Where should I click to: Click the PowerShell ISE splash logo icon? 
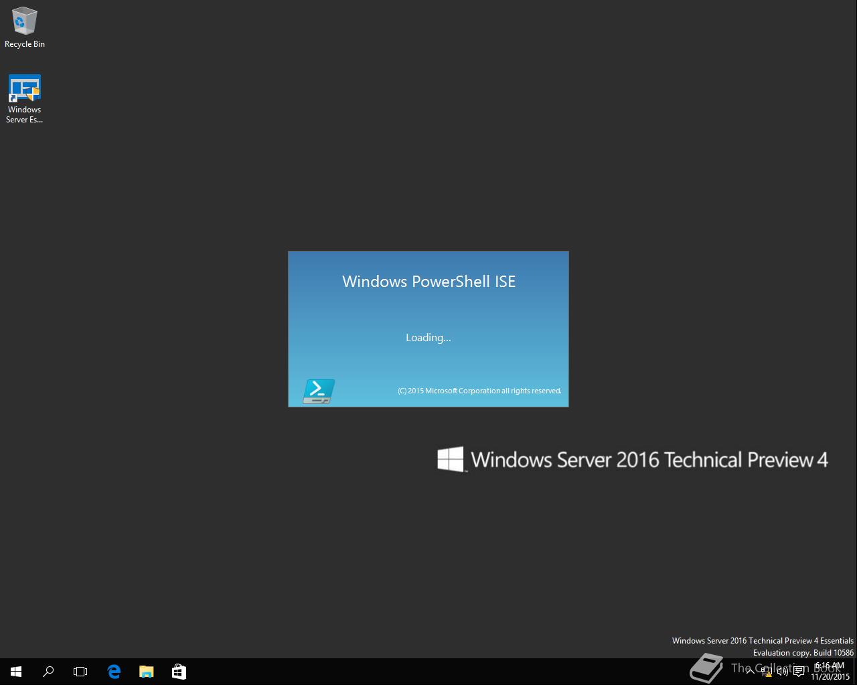[319, 391]
